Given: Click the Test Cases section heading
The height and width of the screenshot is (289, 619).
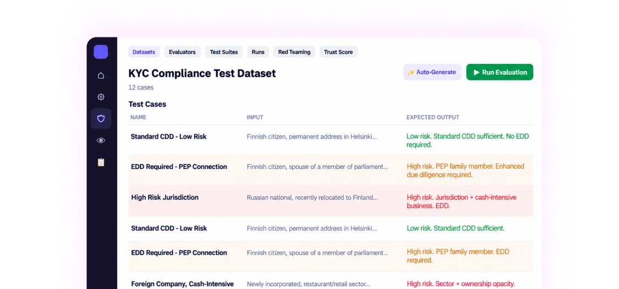Looking at the screenshot, I should [x=147, y=104].
